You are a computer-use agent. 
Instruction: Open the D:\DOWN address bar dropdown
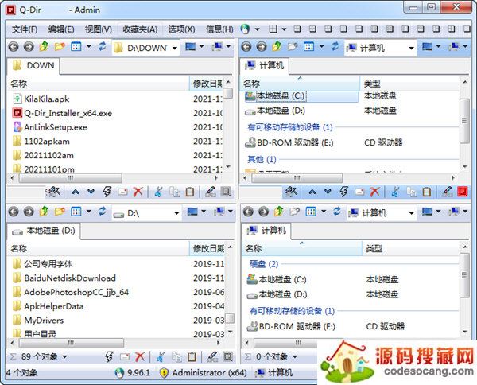(x=175, y=48)
